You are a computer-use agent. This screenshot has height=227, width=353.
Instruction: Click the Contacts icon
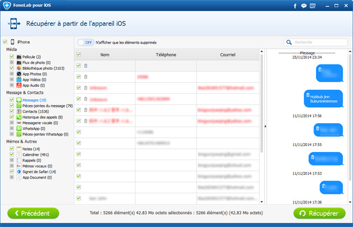(19, 111)
